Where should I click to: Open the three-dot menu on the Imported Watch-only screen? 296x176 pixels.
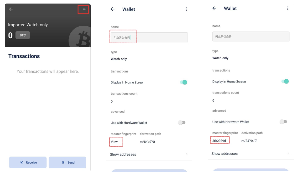(x=85, y=9)
